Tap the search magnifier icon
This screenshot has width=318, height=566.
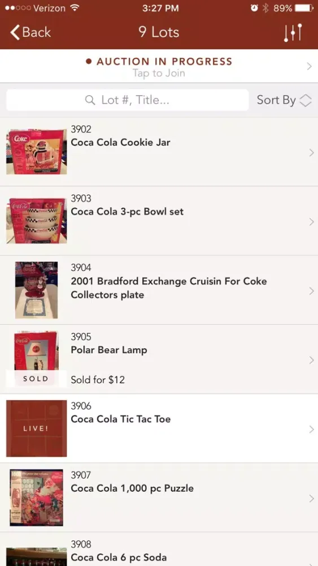[x=90, y=100]
